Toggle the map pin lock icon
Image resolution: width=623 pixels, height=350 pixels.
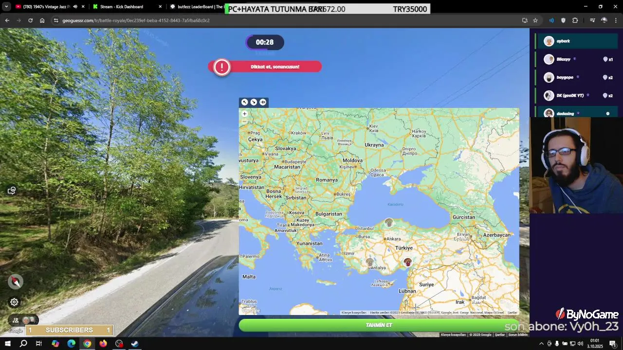(x=263, y=102)
